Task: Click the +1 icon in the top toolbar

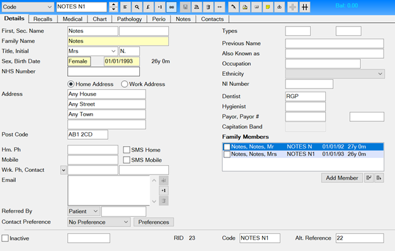Action: click(x=160, y=7)
